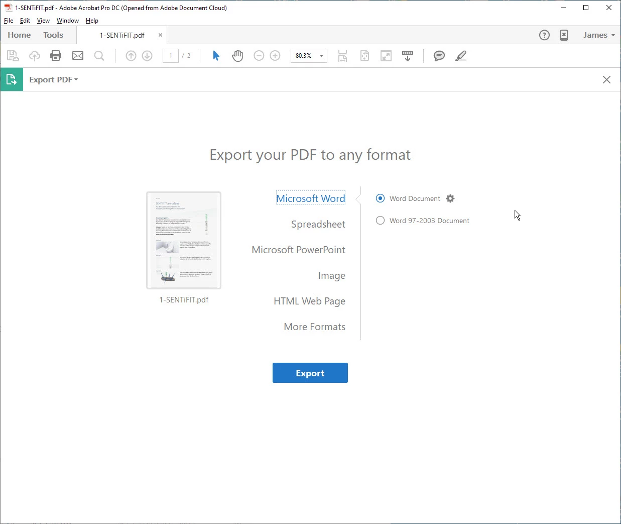Viewport: 621px width, 524px height.
Task: Click the upload to cloud icon
Action: 35,56
